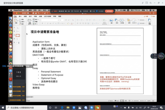Image resolution: width=165 pixels, height=110 pixels.
Task: Open the Section dropdown in ribbon
Action: (x=35, y=24)
